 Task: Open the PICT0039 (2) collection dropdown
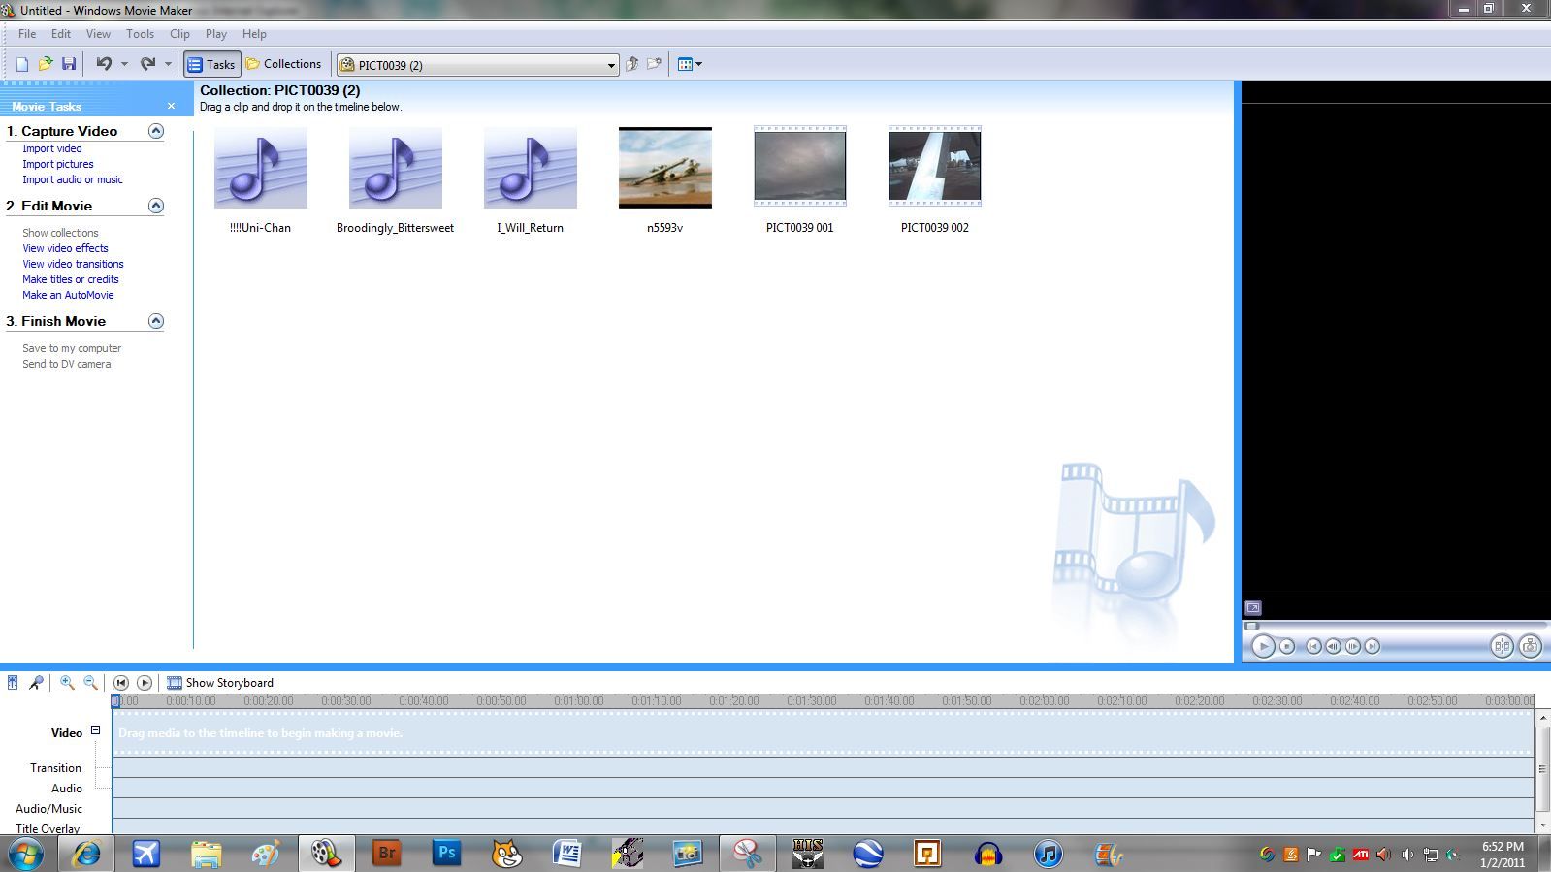[x=479, y=65]
